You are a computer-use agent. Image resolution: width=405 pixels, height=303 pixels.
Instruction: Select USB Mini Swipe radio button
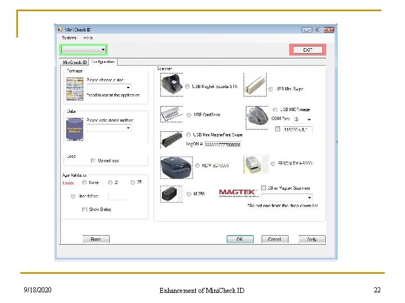[x=271, y=89]
